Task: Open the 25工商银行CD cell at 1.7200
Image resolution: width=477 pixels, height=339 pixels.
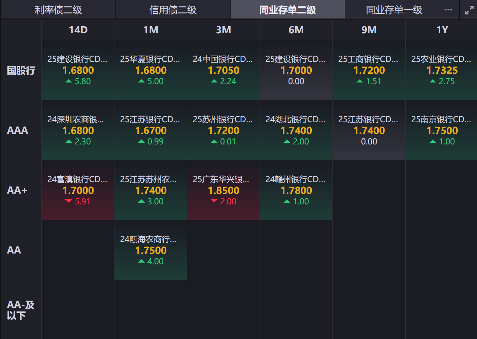Action: click(369, 70)
